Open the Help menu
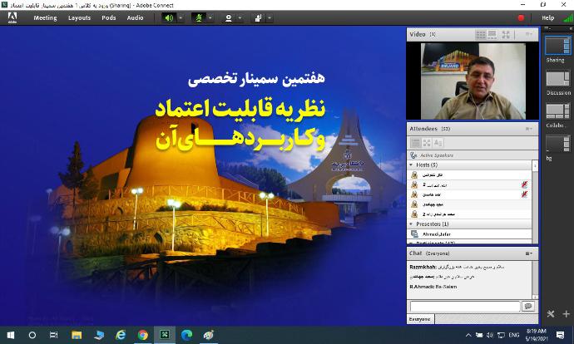574x344 pixels. [x=547, y=17]
